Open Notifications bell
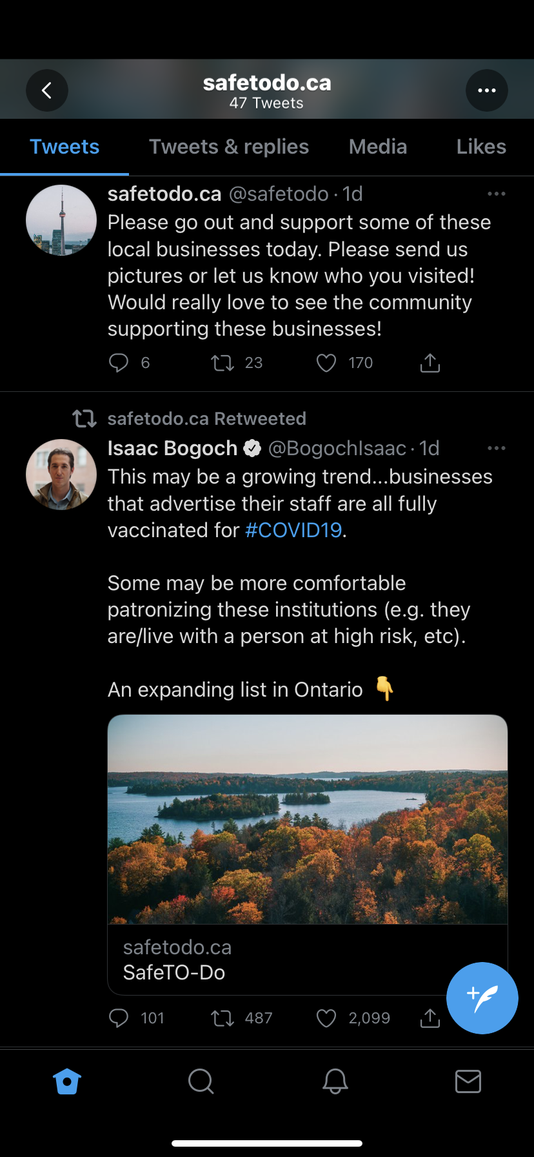Screen dimensions: 534x1157 point(335,1081)
